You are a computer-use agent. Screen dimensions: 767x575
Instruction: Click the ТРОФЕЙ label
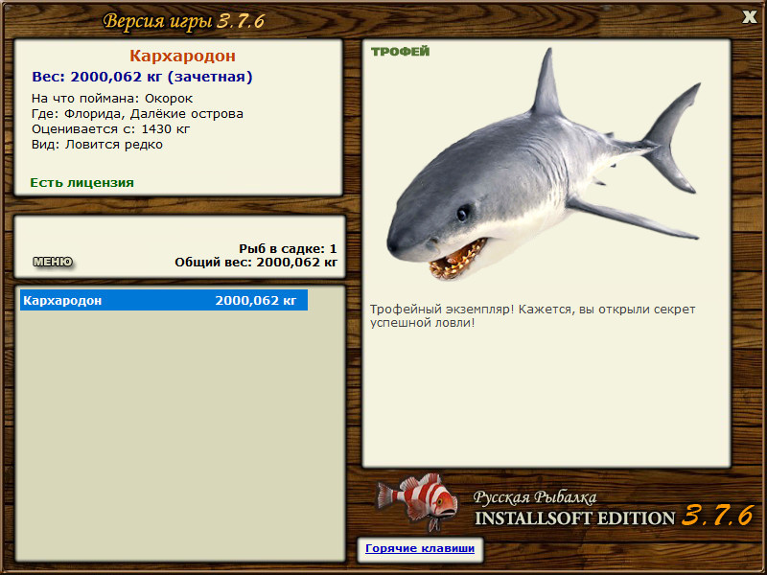click(x=400, y=52)
